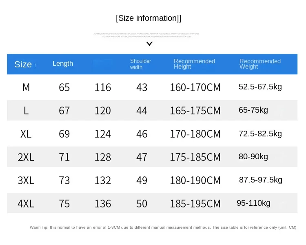Select the XL size row label
This screenshot has width=306, height=245.
pyautogui.click(x=26, y=134)
